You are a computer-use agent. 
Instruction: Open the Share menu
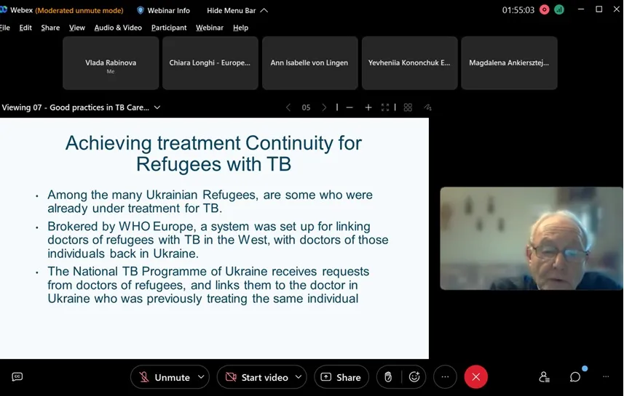click(x=50, y=28)
